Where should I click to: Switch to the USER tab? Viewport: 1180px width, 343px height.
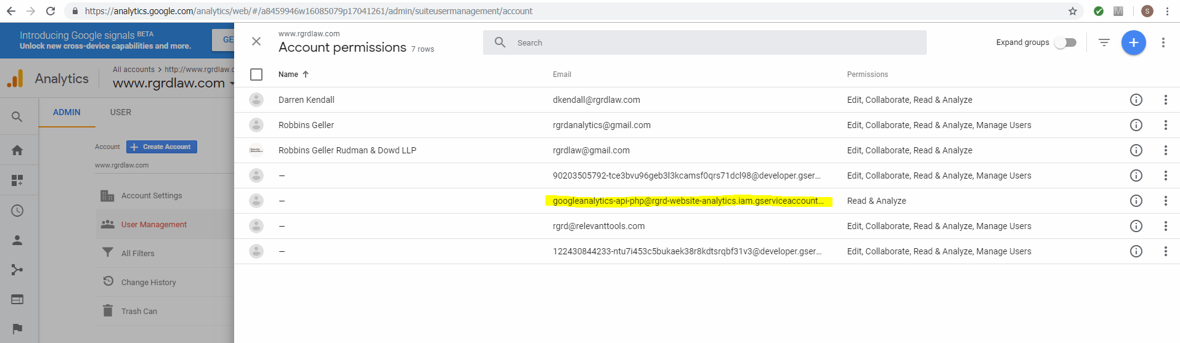coord(121,112)
